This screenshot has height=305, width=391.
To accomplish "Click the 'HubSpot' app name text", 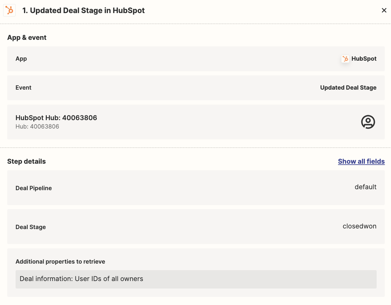I will point(364,59).
